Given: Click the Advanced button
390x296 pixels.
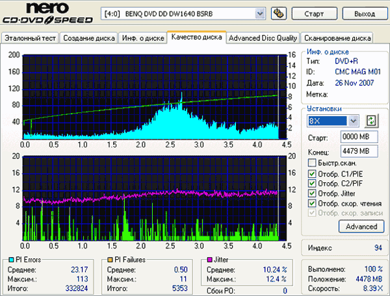Looking at the screenshot, I should pos(361,227).
